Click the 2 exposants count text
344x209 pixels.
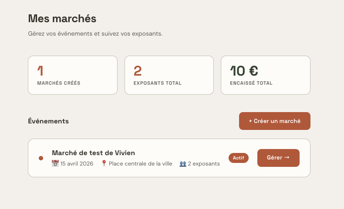(x=204, y=164)
